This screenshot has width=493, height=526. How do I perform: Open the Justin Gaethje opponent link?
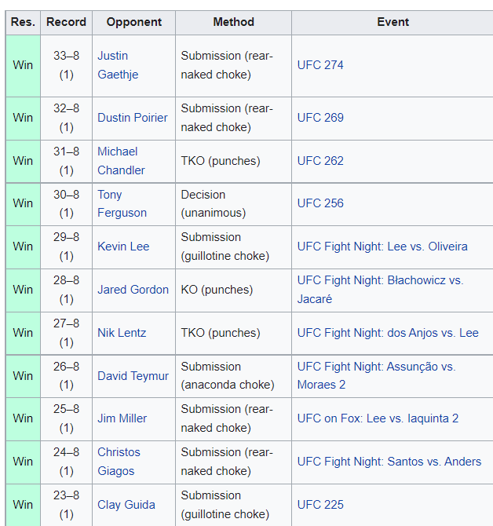[x=118, y=65]
